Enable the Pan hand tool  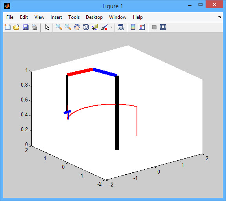pos(77,27)
